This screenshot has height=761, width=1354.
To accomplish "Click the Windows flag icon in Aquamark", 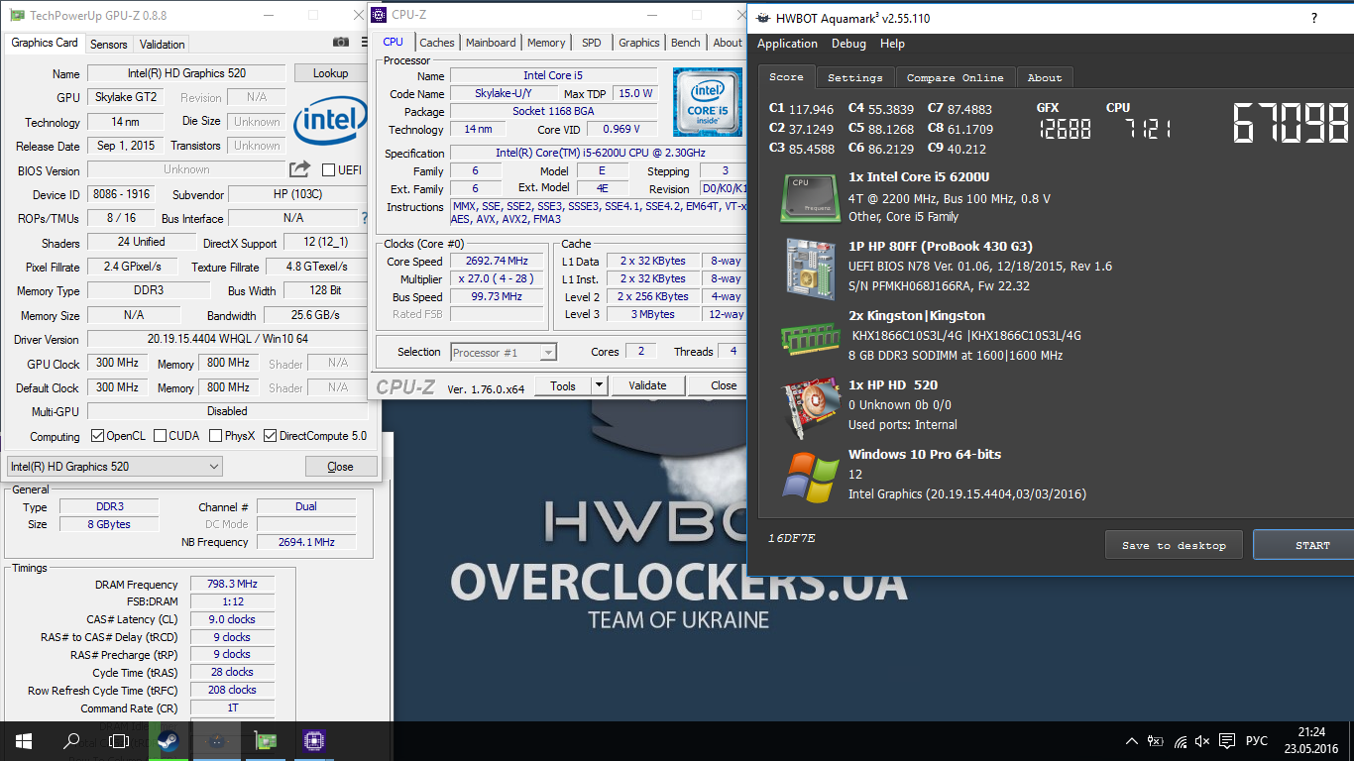I will pos(811,477).
